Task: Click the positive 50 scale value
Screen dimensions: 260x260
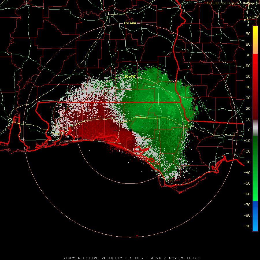Action: click(248, 77)
